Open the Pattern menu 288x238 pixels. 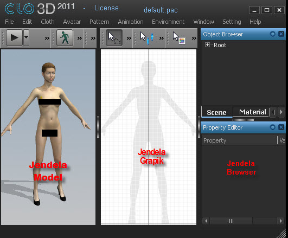point(99,22)
